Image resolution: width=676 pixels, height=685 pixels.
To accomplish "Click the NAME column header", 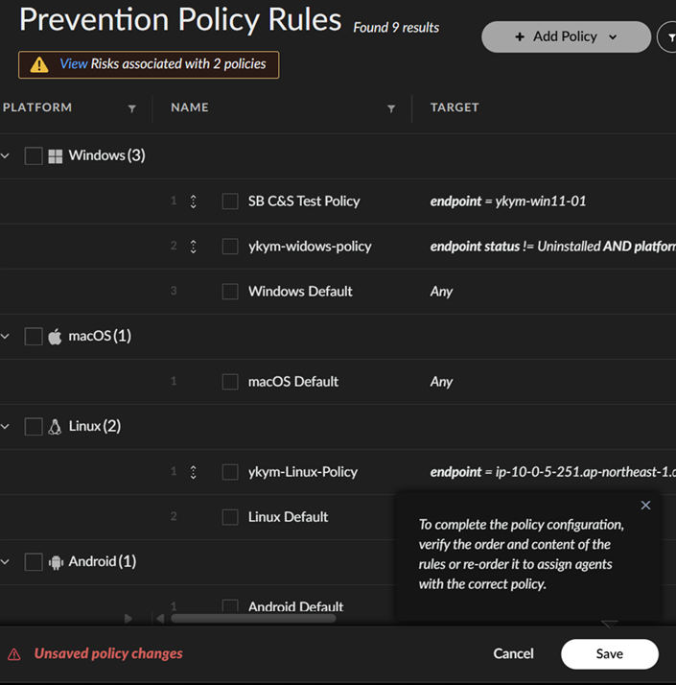I will click(x=190, y=107).
